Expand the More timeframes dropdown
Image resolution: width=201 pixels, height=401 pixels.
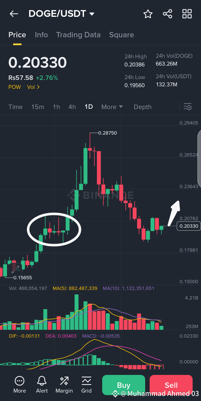click(x=112, y=107)
